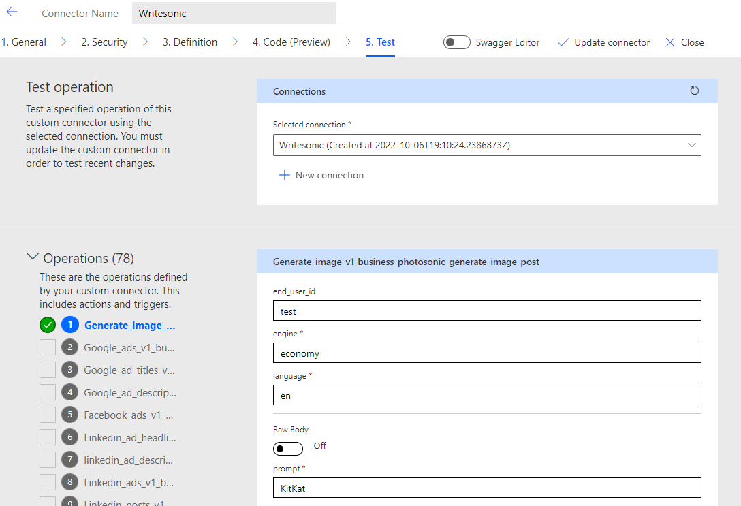The width and height of the screenshot is (741, 506).
Task: Select the Google_ads_v1_bu... operation
Action: (129, 348)
